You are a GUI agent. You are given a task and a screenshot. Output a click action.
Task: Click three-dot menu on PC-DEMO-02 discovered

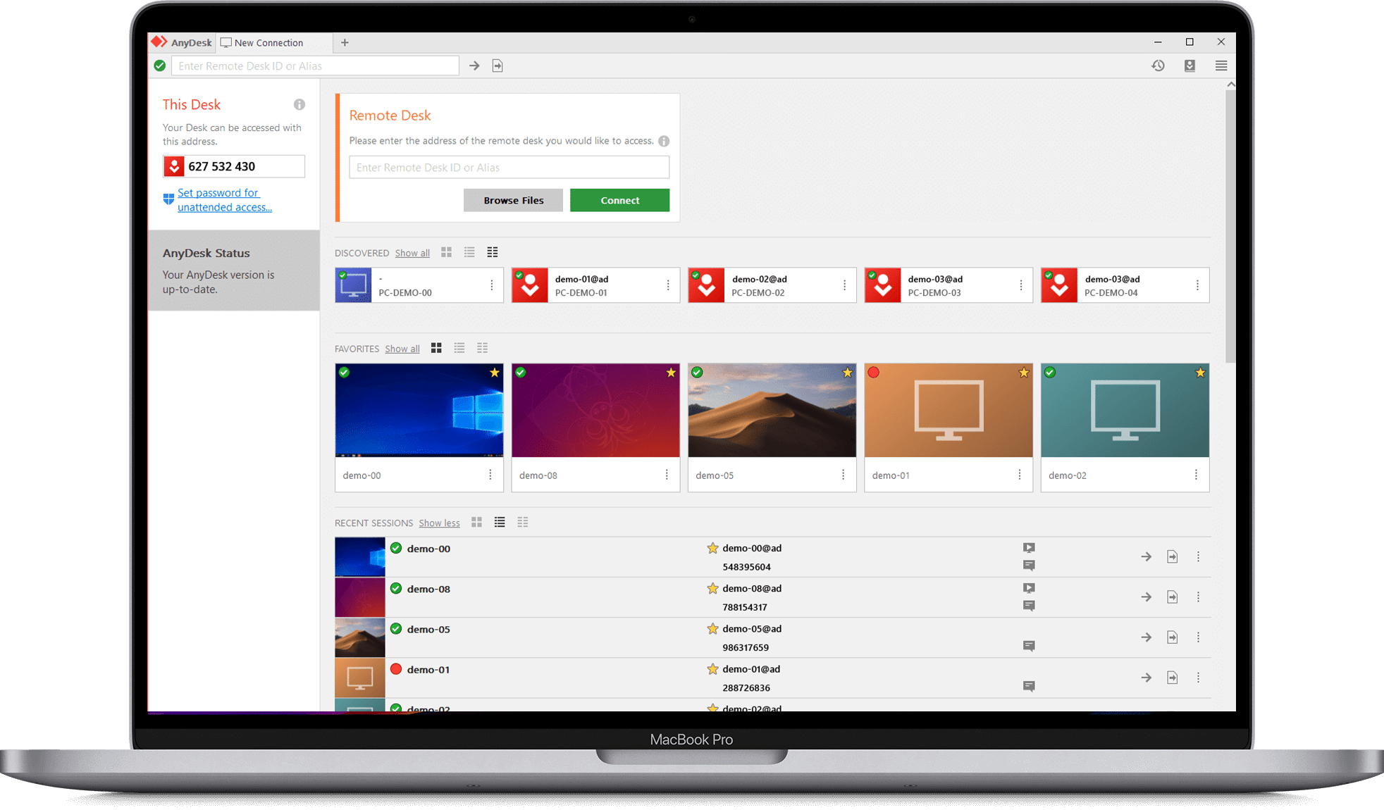(x=845, y=285)
